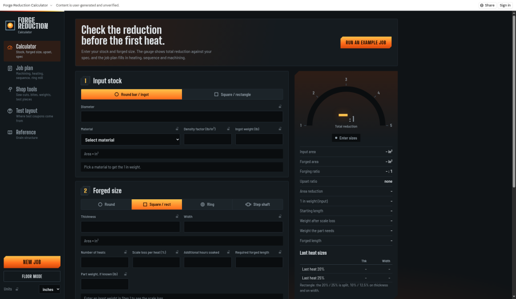Click the Total reduction gauge dial
This screenshot has width=516, height=299.
[346, 105]
